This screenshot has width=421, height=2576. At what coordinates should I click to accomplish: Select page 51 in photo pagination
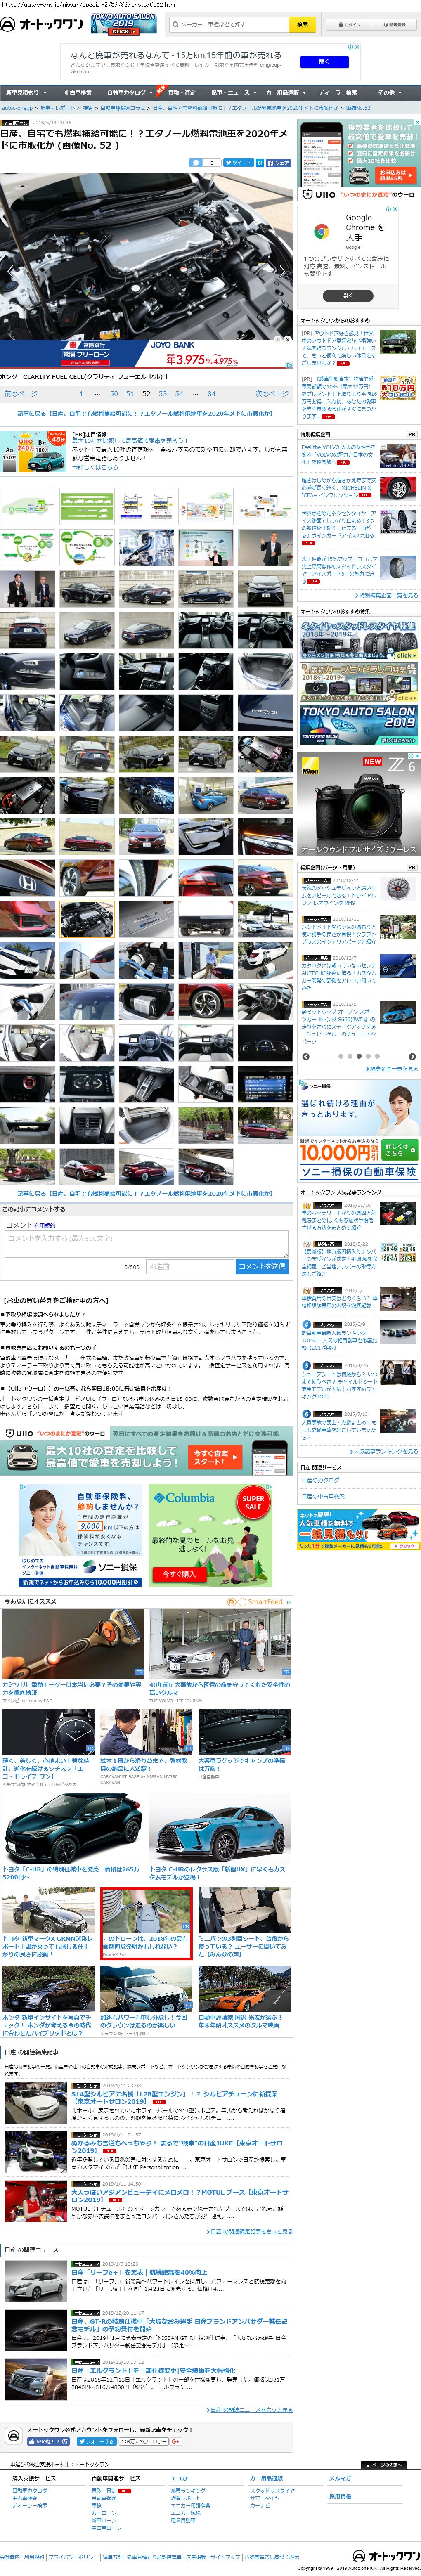click(x=130, y=394)
